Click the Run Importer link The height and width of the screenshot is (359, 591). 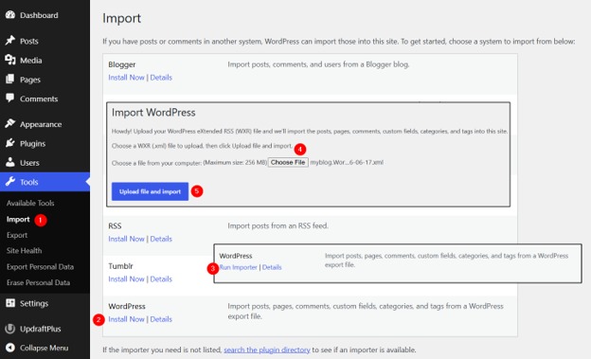[239, 267]
